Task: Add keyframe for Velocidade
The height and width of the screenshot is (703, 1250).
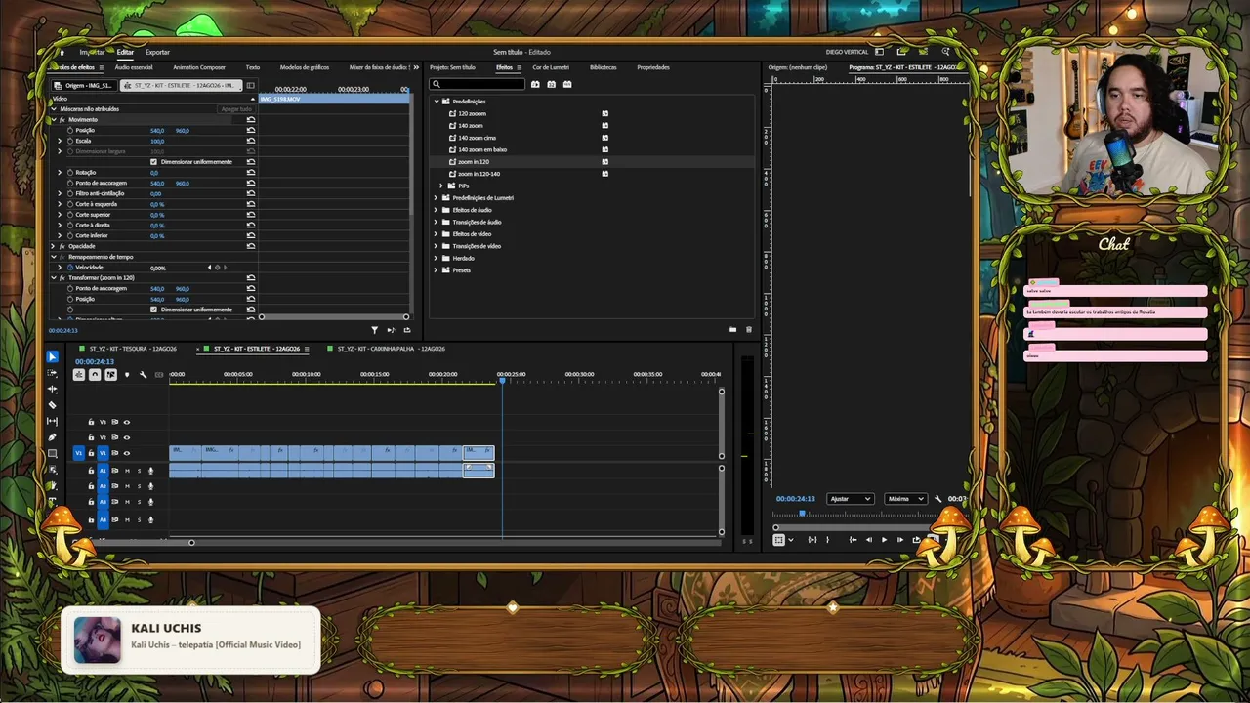Action: pos(217,268)
